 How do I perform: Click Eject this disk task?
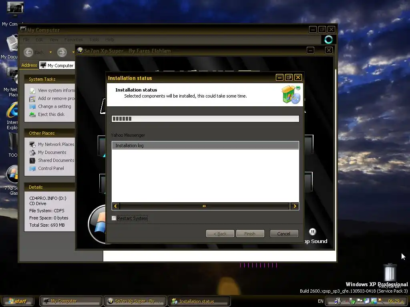[x=51, y=114]
